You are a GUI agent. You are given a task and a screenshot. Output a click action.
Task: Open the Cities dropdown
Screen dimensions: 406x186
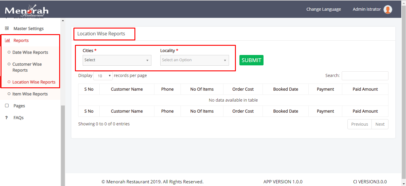(117, 60)
